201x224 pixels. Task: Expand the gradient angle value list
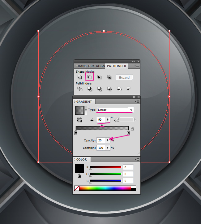pyautogui.click(x=108, y=119)
